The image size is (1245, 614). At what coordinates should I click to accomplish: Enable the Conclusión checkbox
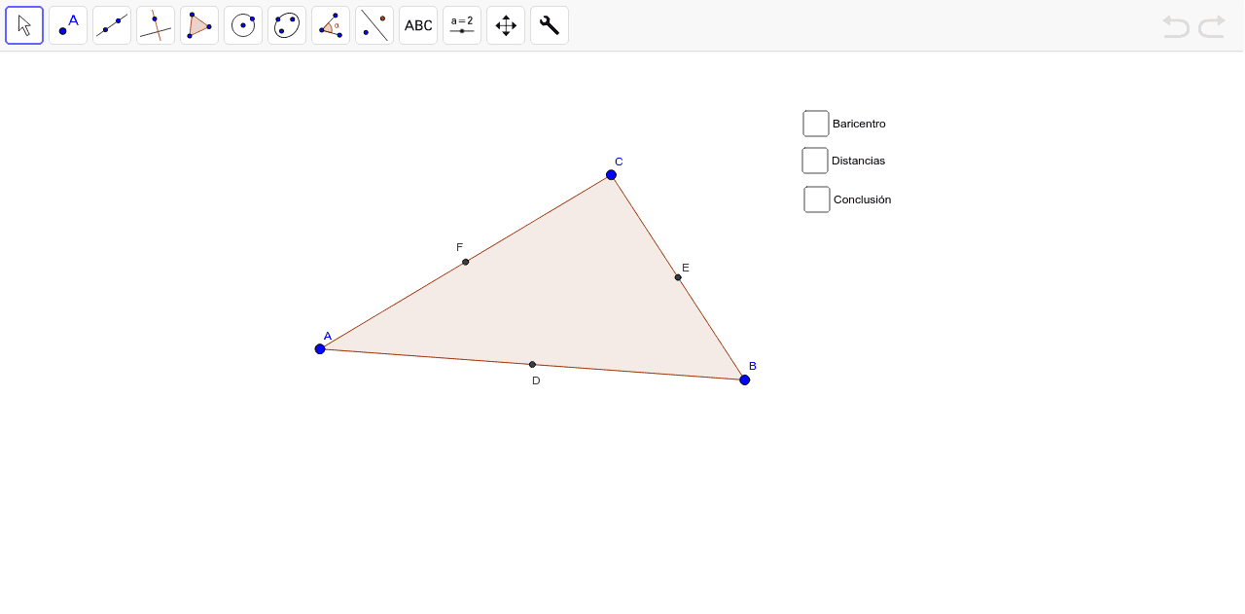click(817, 199)
